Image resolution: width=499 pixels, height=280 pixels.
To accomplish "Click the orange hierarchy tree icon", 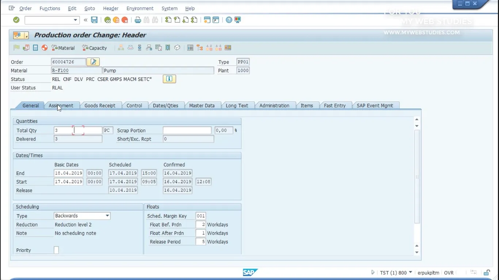I will pyautogui.click(x=199, y=48).
